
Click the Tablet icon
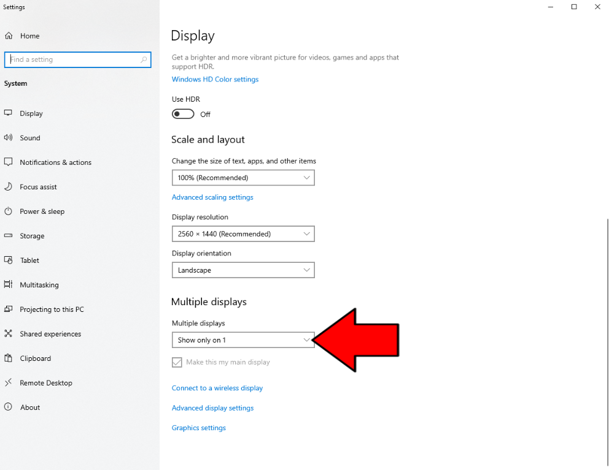pyautogui.click(x=8, y=260)
